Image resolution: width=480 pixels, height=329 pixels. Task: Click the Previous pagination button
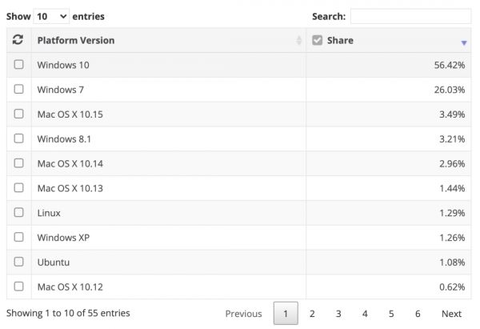[x=243, y=314]
